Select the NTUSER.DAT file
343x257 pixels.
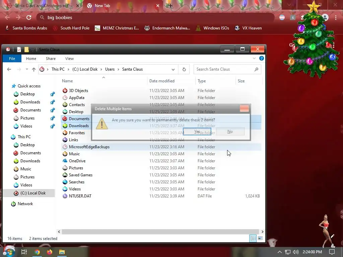(80, 196)
